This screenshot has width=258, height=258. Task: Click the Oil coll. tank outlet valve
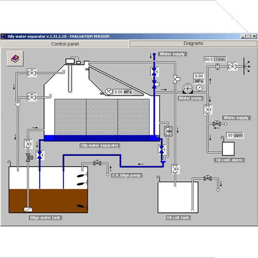[207, 178]
